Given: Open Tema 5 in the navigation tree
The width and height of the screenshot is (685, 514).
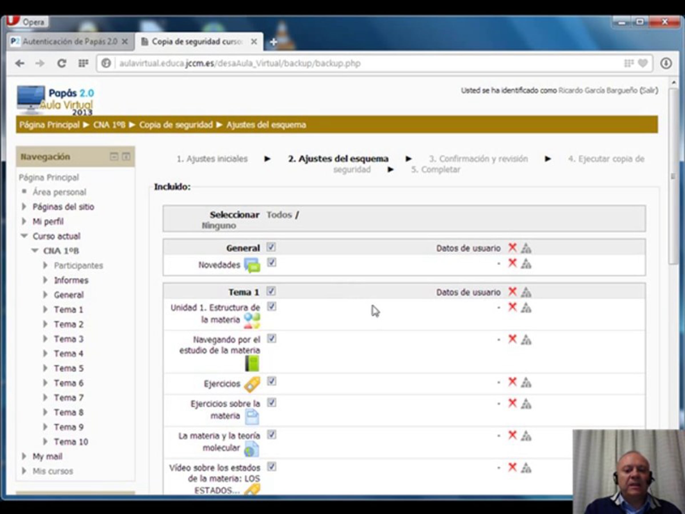Looking at the screenshot, I should (x=69, y=368).
